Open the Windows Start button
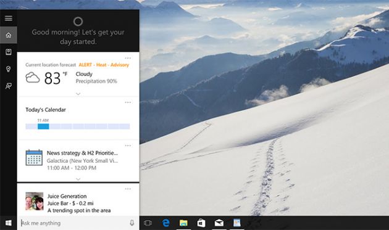This screenshot has height=230, width=389. [9, 223]
